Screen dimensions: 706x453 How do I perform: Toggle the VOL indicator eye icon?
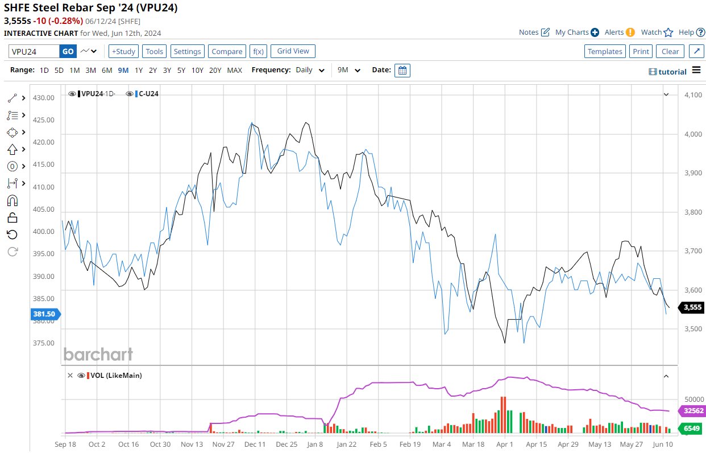coord(81,376)
